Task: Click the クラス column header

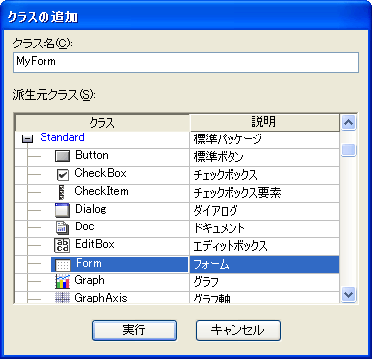Action: 102,123
